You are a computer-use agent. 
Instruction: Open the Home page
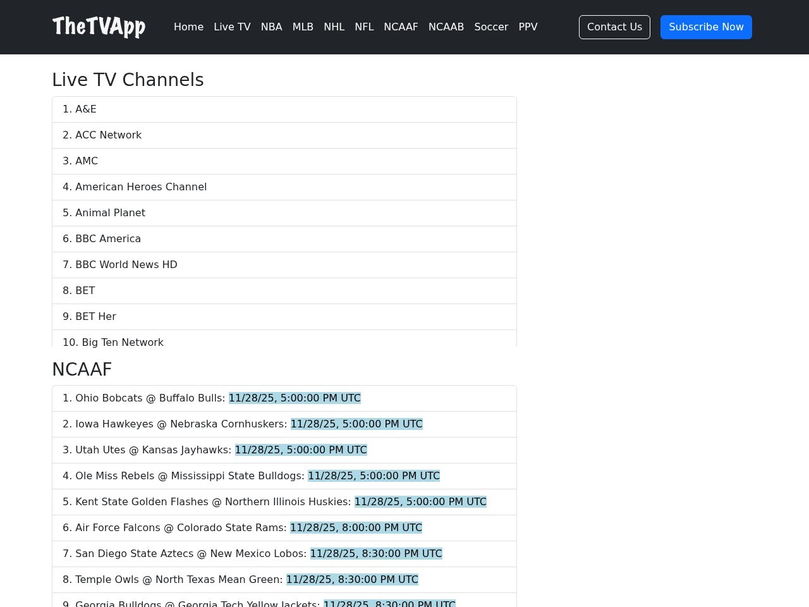click(x=188, y=27)
